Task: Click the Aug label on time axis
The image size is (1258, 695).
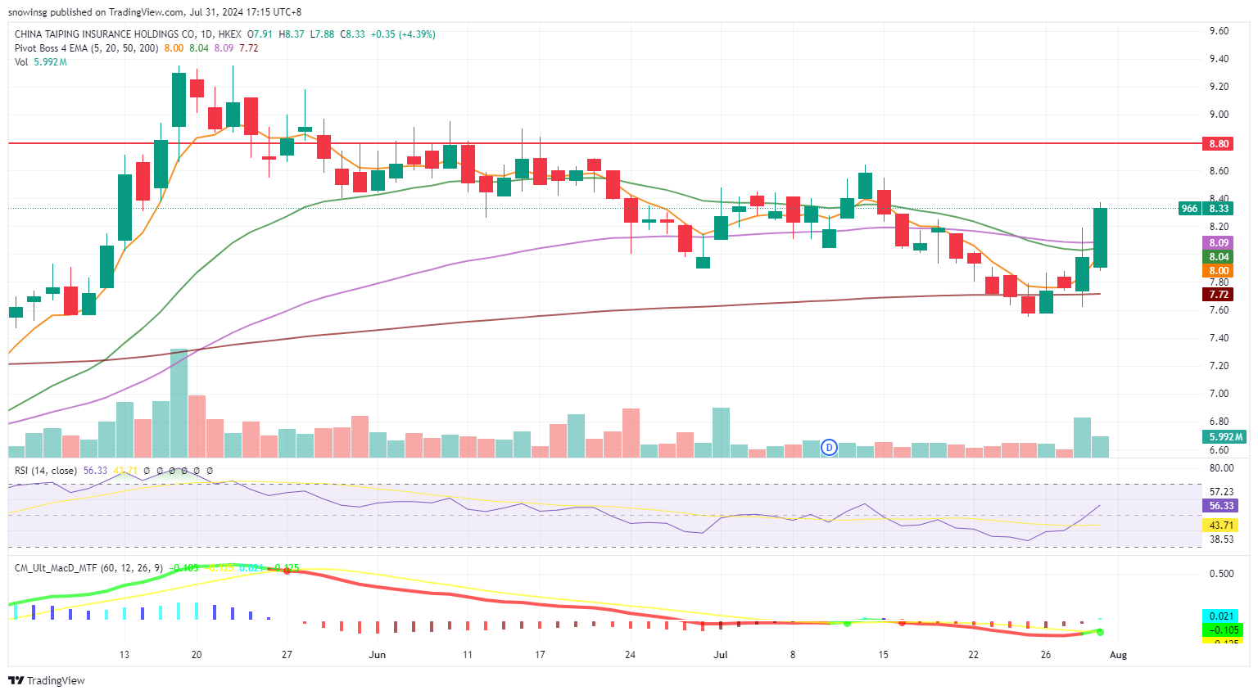Action: [1118, 655]
